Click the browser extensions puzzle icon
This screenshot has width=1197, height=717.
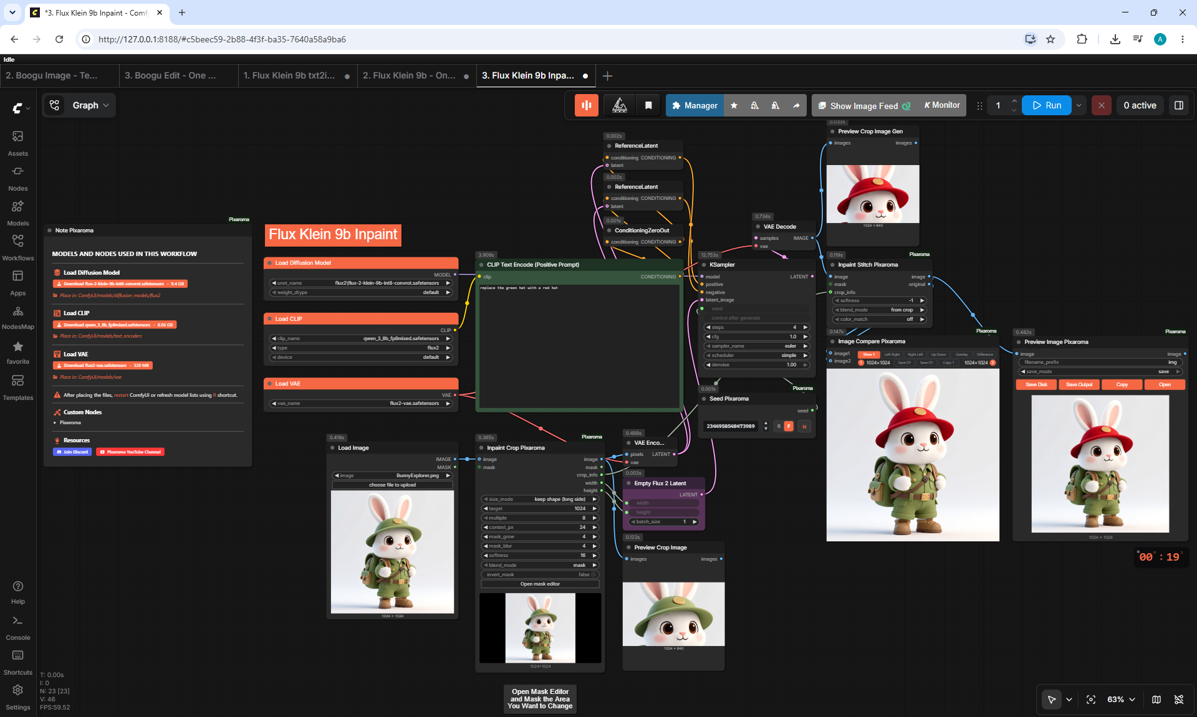point(1082,39)
